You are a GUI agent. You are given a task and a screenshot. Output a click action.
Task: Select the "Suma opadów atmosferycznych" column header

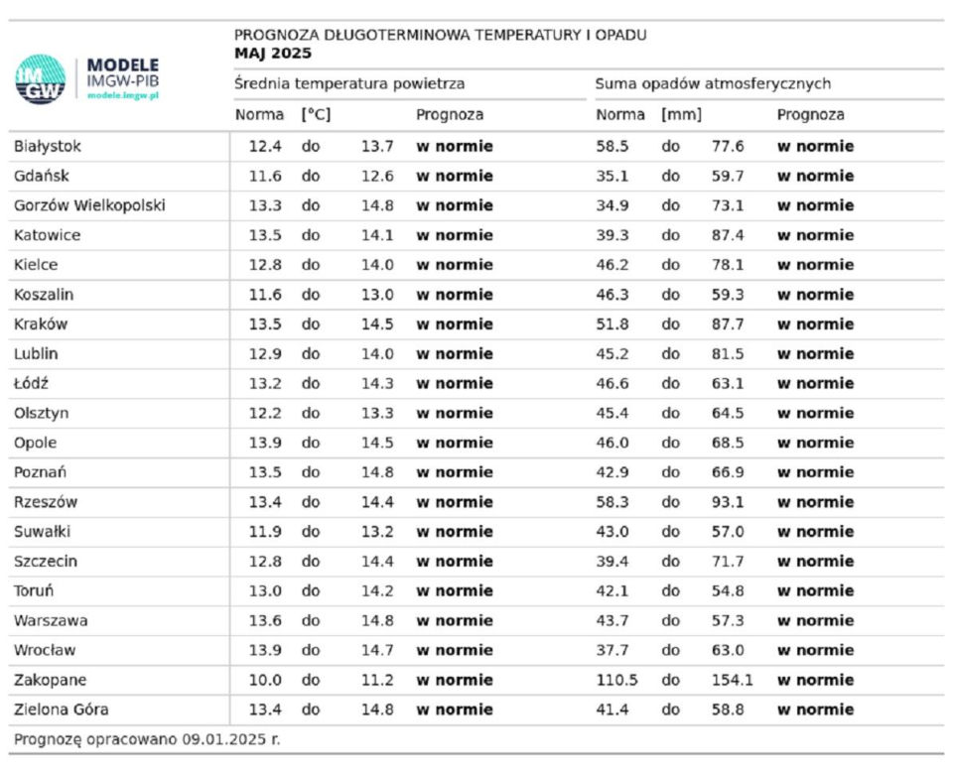pos(713,83)
